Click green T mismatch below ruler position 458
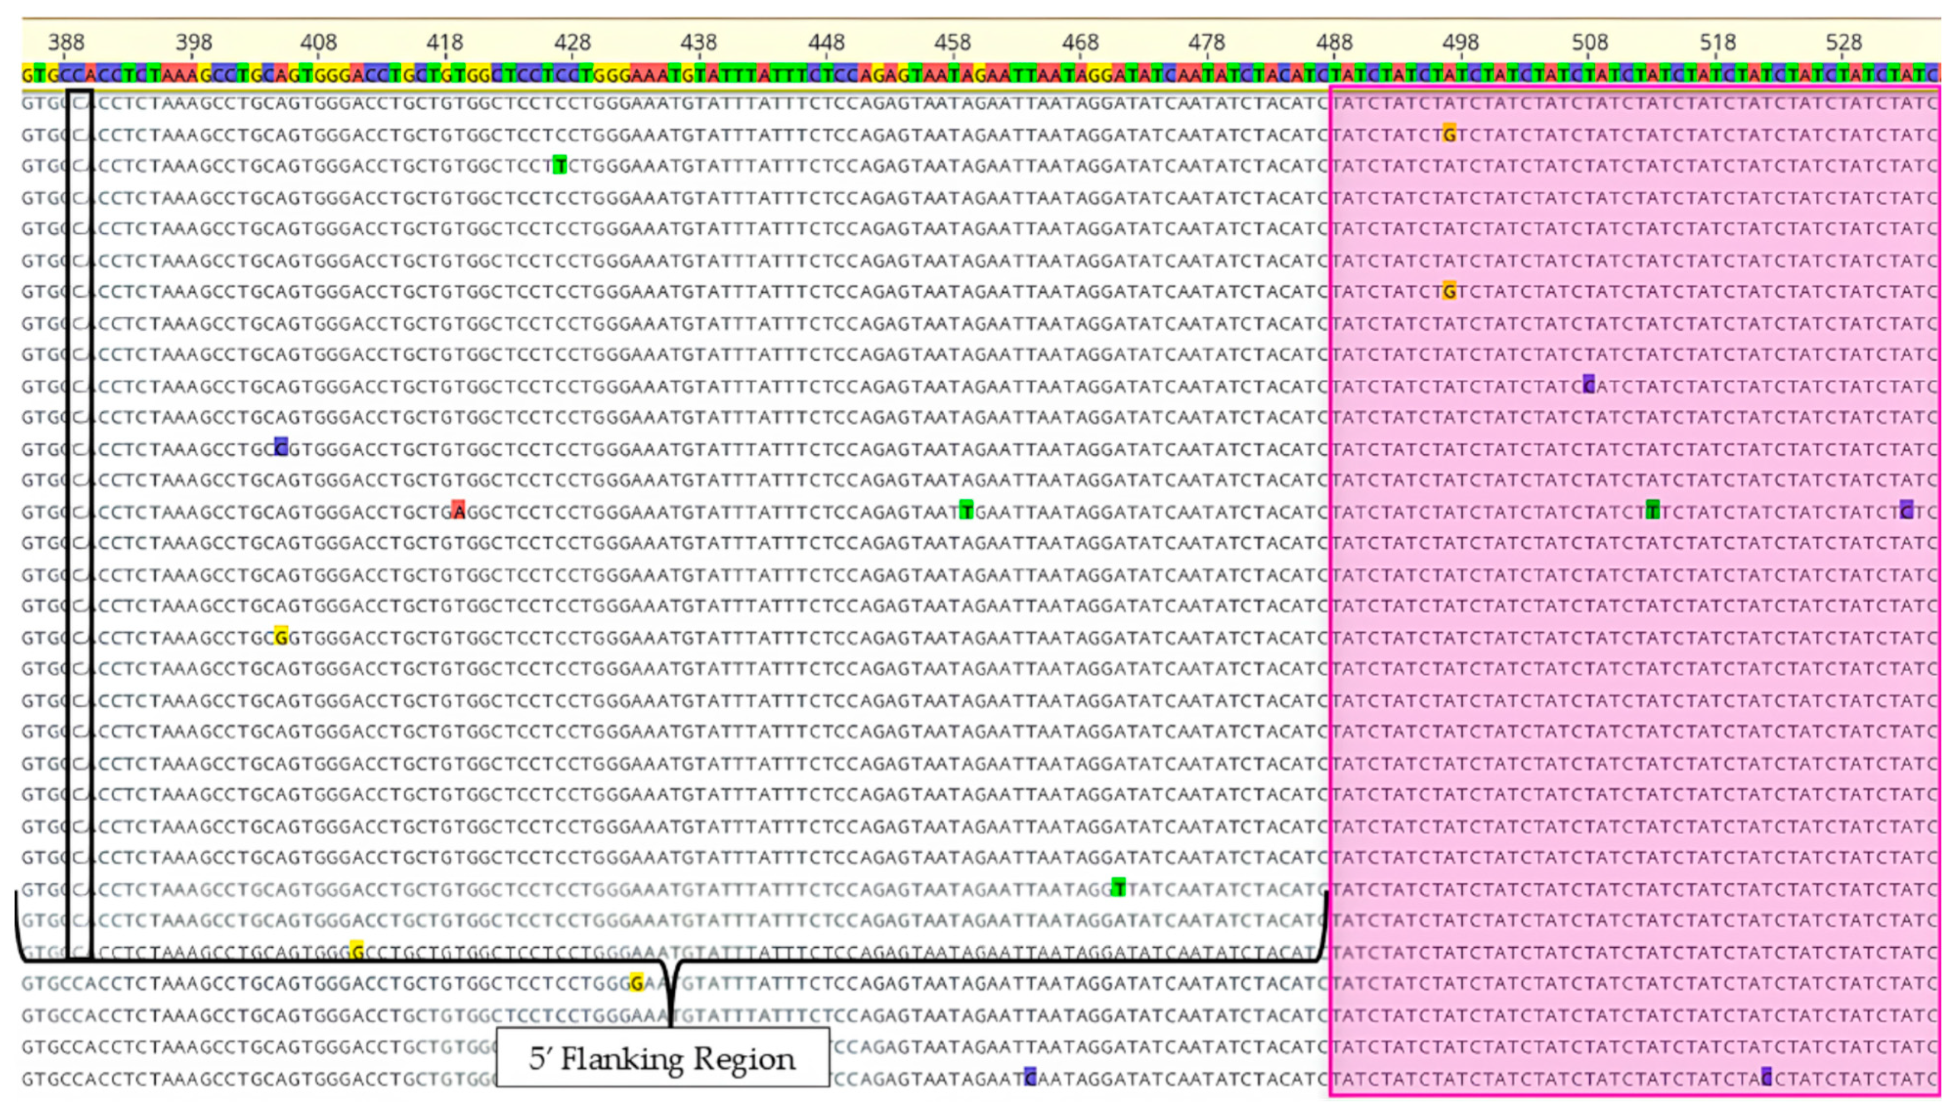 966,511
